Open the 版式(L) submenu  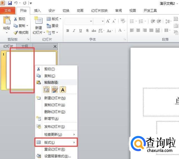click(x=56, y=142)
